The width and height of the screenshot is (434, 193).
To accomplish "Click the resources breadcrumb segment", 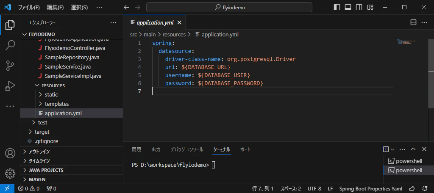I will click(x=174, y=35).
